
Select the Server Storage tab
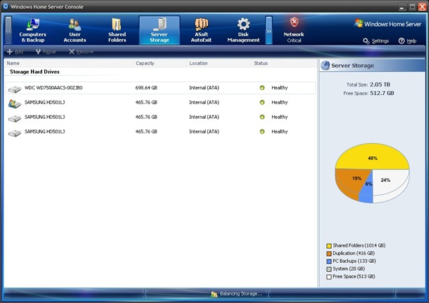(x=160, y=30)
